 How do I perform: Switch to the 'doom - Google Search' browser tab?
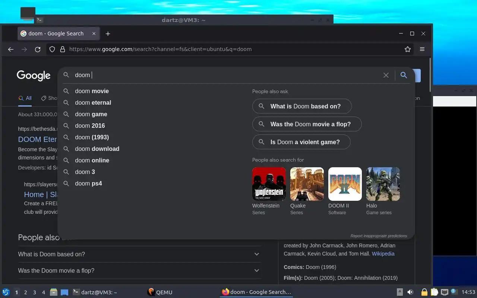point(59,34)
